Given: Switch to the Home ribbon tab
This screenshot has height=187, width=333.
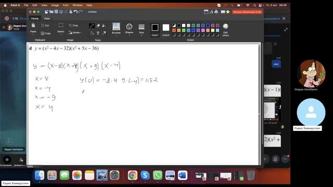Looking at the screenshot, I should pyautogui.click(x=35, y=19).
